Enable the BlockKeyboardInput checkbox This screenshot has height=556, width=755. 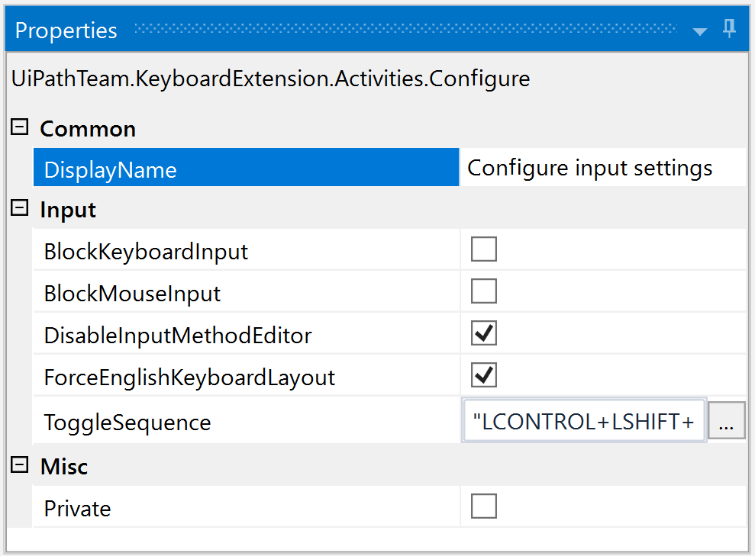483,249
